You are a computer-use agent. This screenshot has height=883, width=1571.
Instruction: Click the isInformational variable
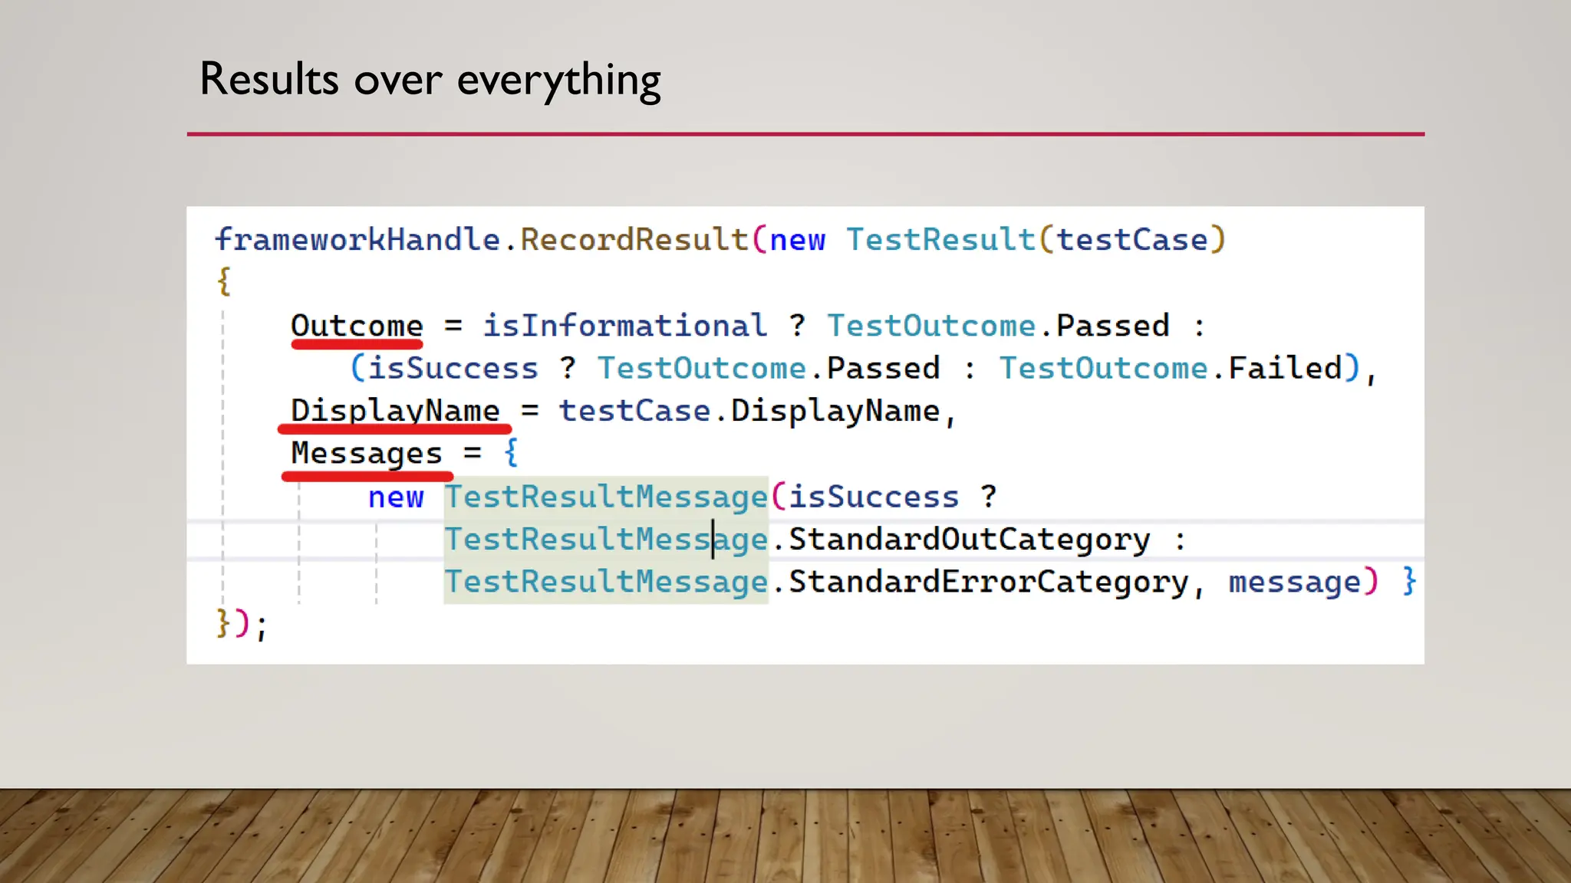(624, 326)
